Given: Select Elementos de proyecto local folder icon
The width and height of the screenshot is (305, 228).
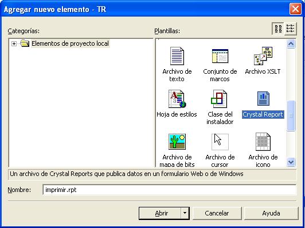Looking at the screenshot, I should [x=25, y=43].
